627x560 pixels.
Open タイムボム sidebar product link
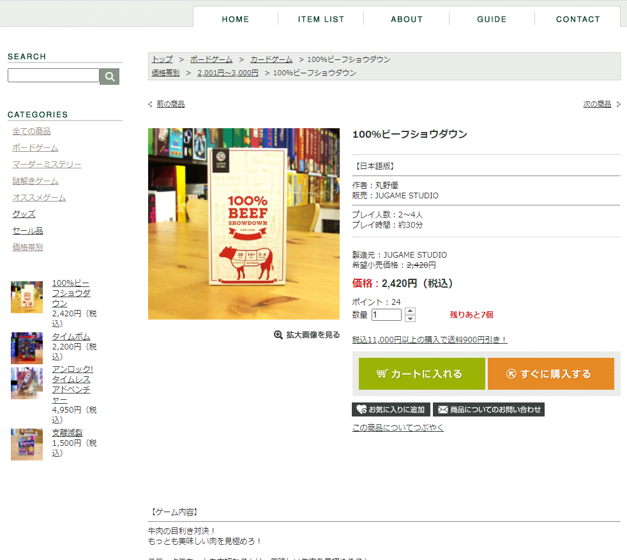click(x=71, y=337)
